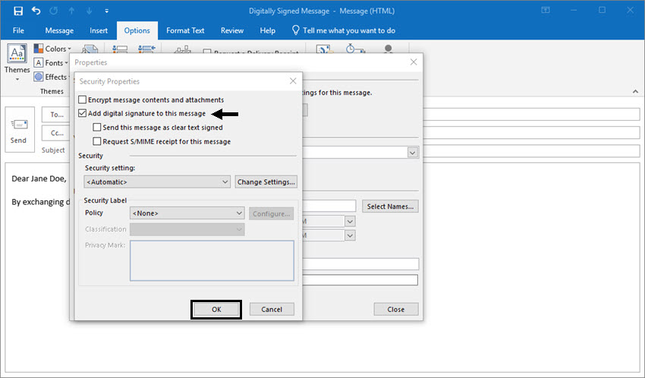Click the Direct Replies To person icon
The height and width of the screenshot is (378, 645).
(388, 49)
